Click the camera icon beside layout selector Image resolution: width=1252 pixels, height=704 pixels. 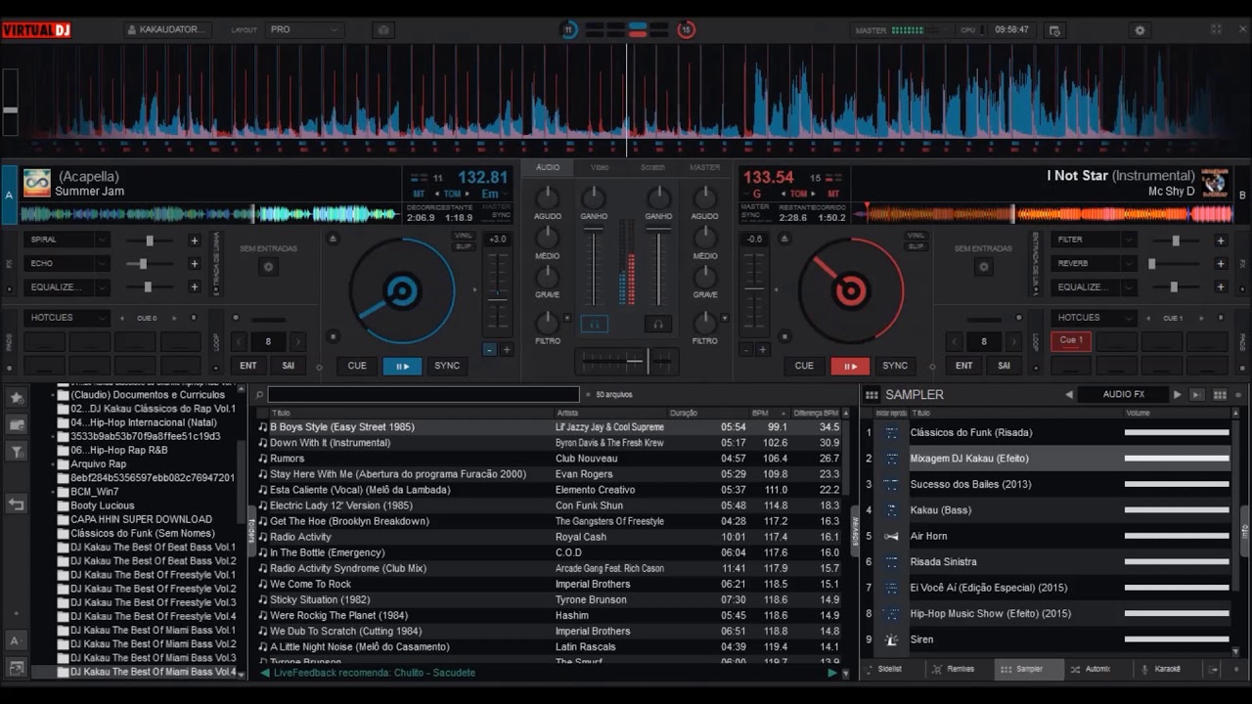383,30
